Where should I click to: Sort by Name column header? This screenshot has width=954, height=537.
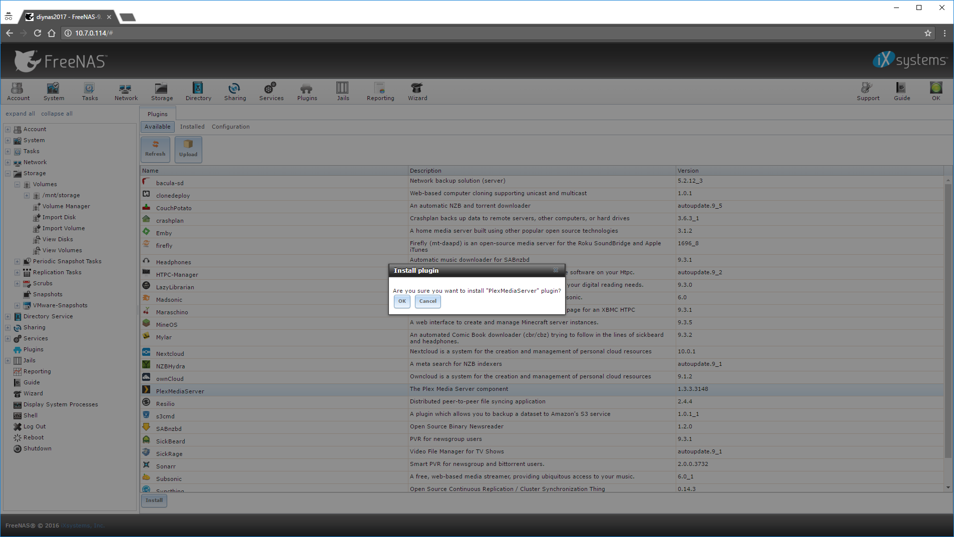[x=274, y=171]
